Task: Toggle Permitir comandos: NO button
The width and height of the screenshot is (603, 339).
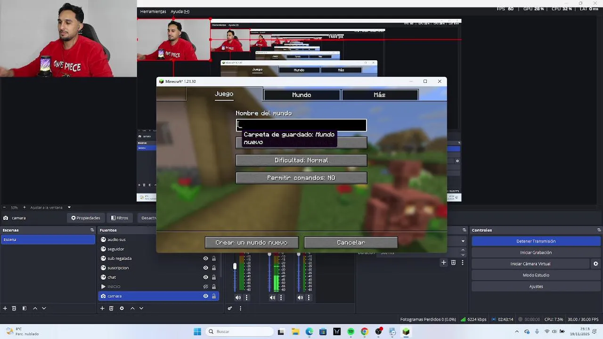Action: (301, 178)
